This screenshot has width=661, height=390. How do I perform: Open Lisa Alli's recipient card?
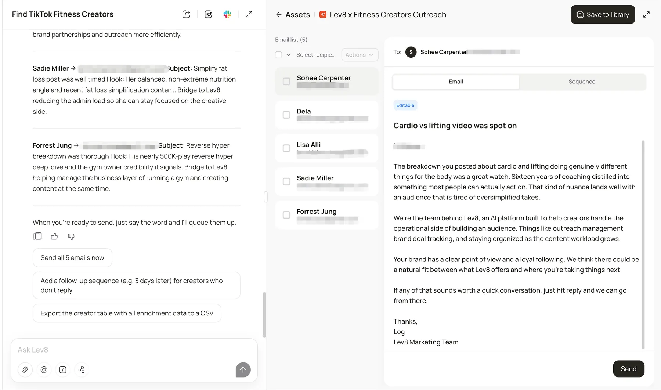tap(326, 148)
